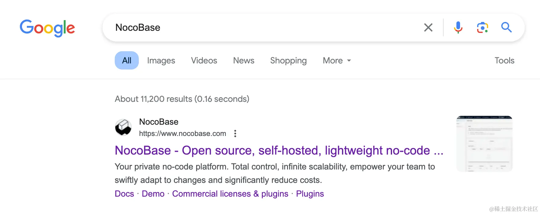This screenshot has width=540, height=214.
Task: Click the magnifying glass to search
Action: [506, 27]
